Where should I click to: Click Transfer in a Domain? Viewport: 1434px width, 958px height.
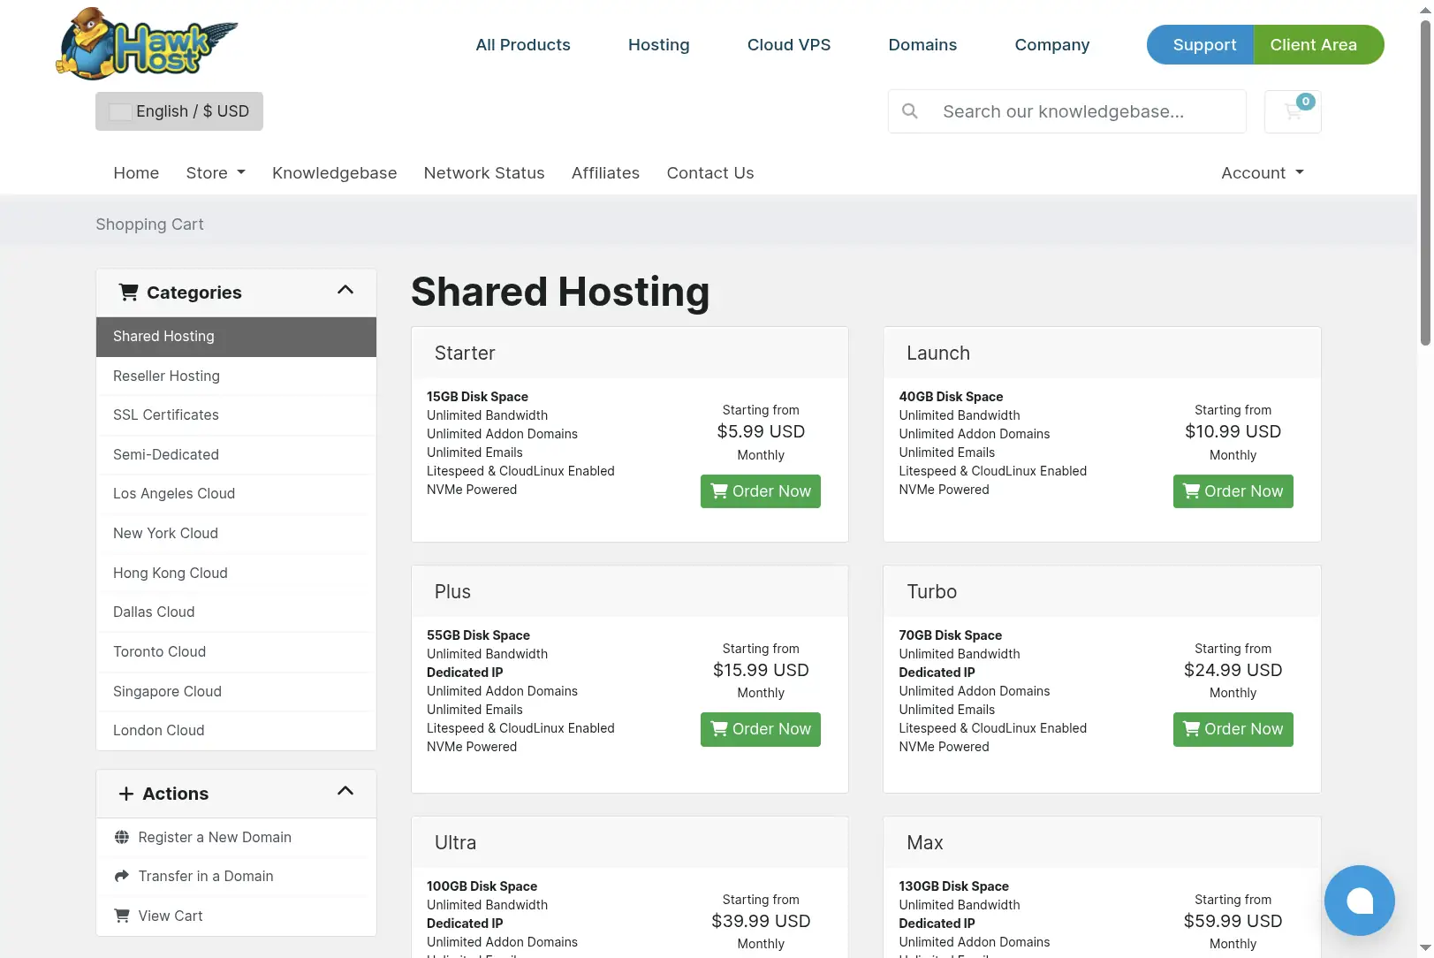point(236,876)
